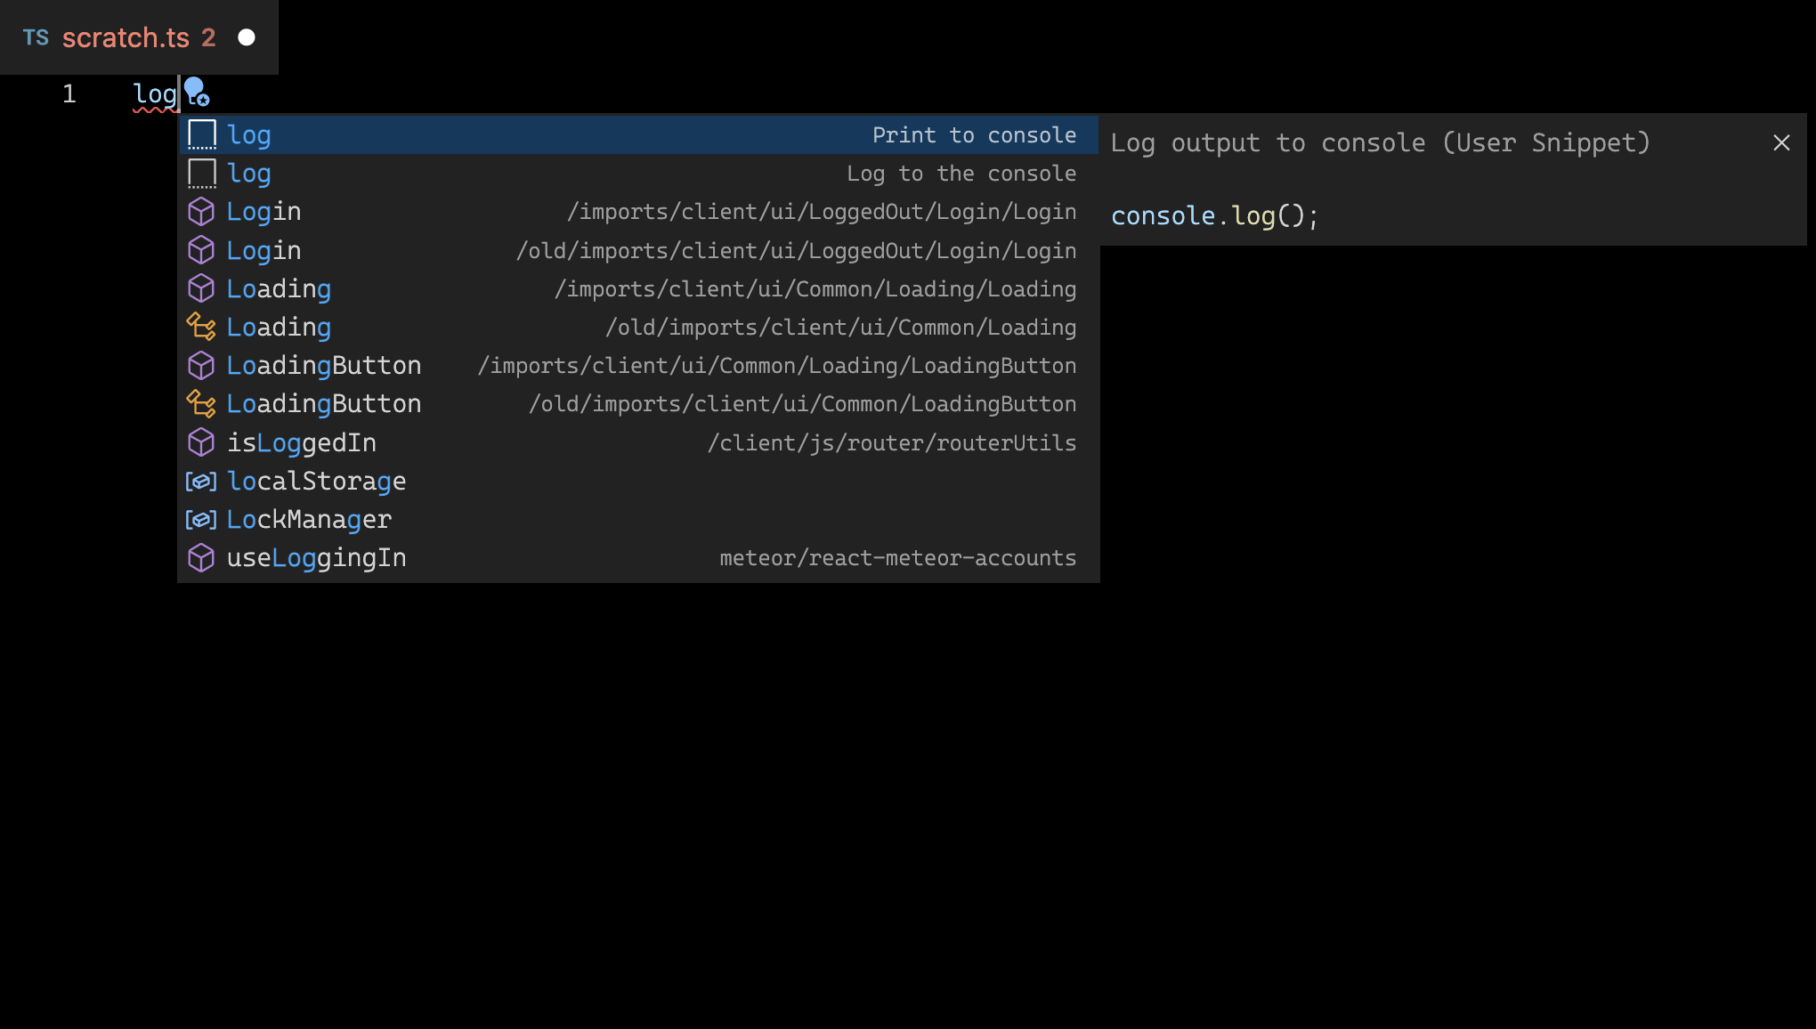Click the module cube icon beside Loading from imports

tap(201, 288)
